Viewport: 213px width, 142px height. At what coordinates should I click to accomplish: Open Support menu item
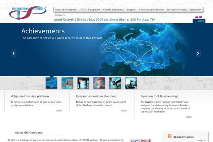131,10
